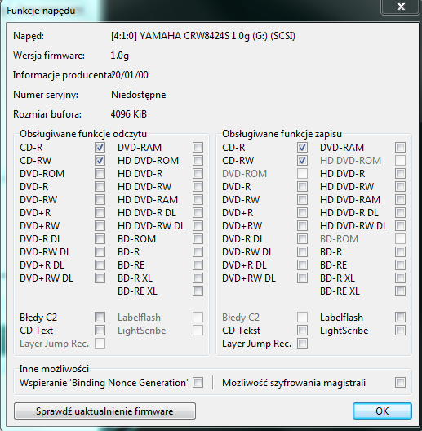This screenshot has width=422, height=431.
Task: Click the 'Wersja firmware:' label
Action: (x=49, y=56)
